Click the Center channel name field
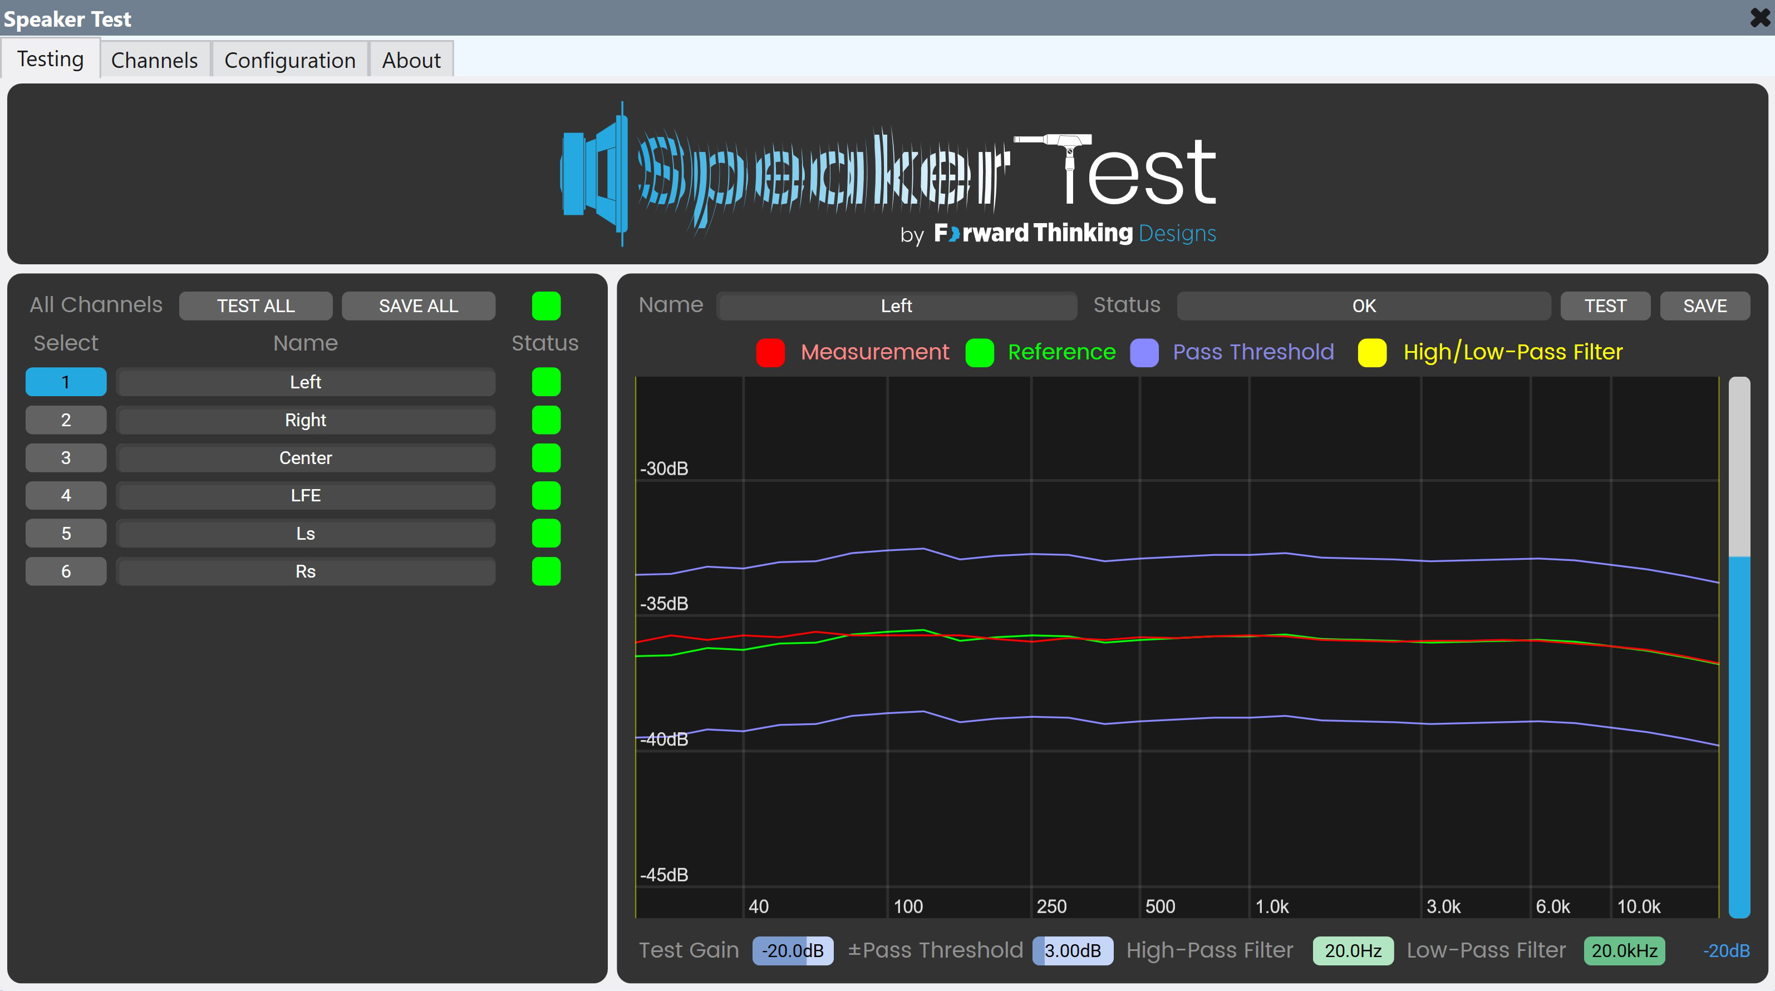Screen dimensions: 1775x991 point(306,458)
